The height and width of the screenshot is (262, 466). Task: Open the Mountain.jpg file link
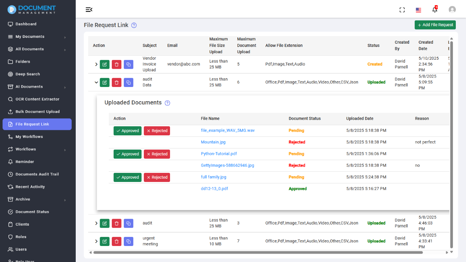point(213,142)
